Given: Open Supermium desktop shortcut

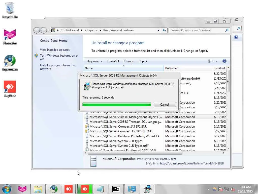Looking at the screenshot, I should pos(10,63).
